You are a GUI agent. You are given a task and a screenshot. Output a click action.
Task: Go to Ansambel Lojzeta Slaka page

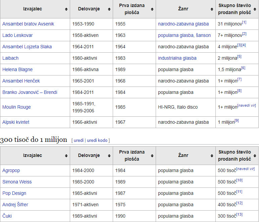click(x=27, y=47)
